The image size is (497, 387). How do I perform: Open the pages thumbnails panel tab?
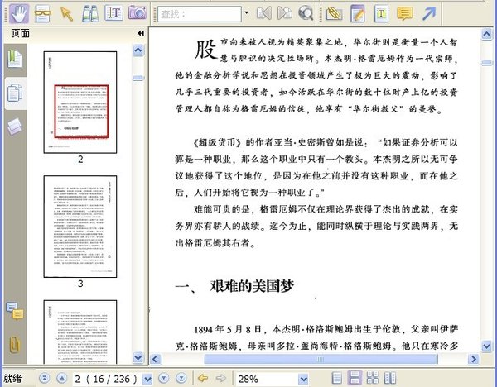tap(15, 93)
